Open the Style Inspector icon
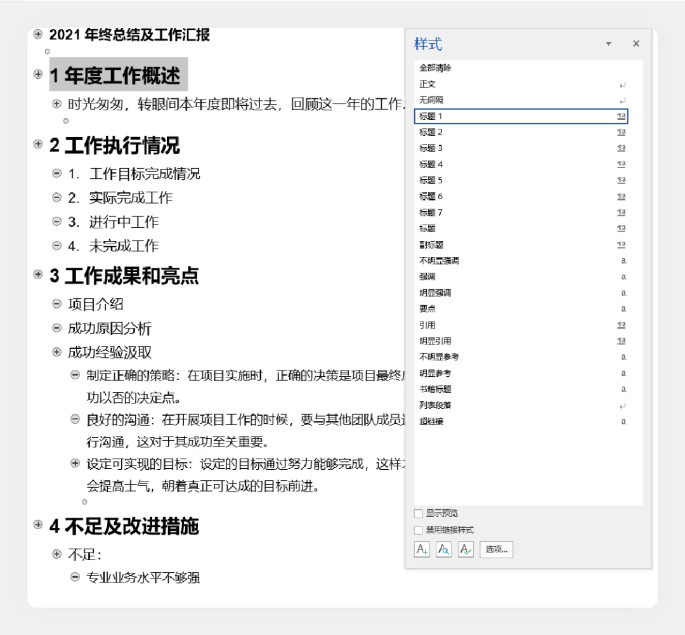 443,549
